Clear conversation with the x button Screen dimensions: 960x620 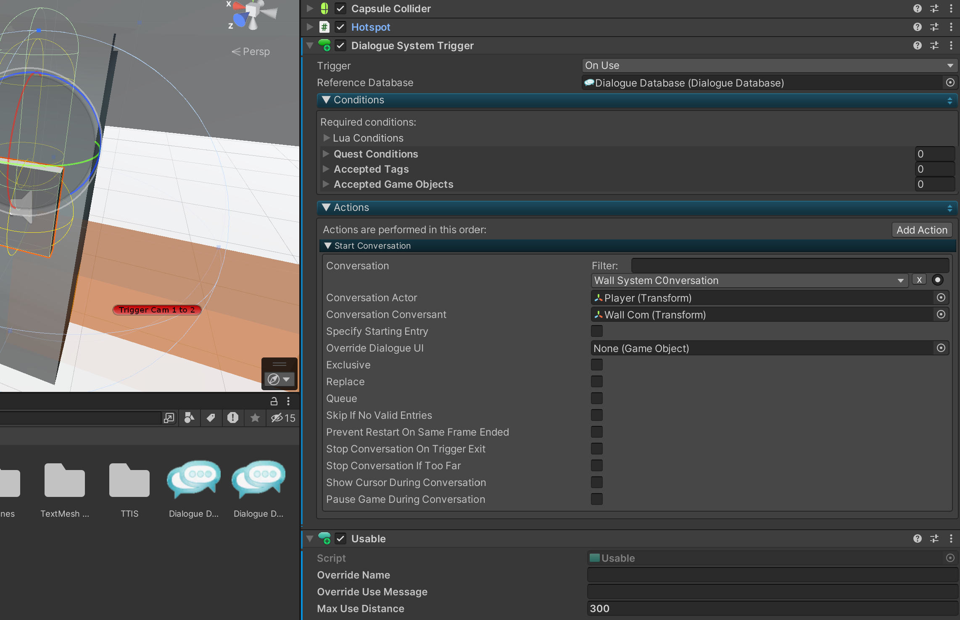tap(919, 280)
